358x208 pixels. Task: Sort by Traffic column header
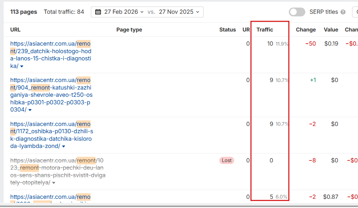tap(265, 30)
